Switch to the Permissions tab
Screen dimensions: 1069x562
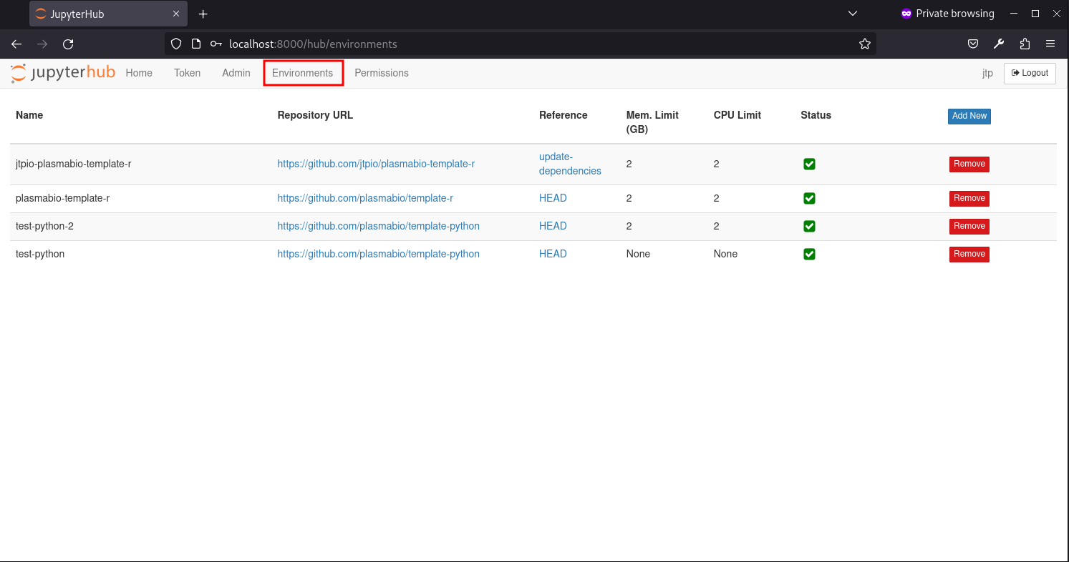382,72
